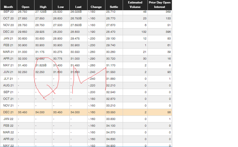Image resolution: width=238 pixels, height=147 pixels.
Task: Click the 33.550 settle price for DEC 21
Action: 111,112
